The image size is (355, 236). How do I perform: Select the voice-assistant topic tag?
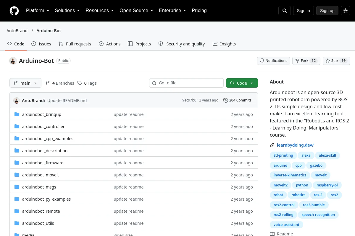pyautogui.click(x=286, y=225)
